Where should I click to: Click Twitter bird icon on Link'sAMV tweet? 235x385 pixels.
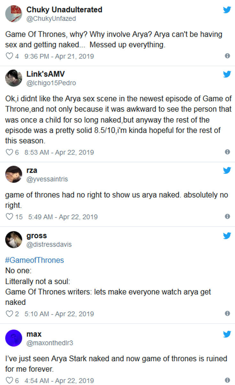click(x=227, y=74)
